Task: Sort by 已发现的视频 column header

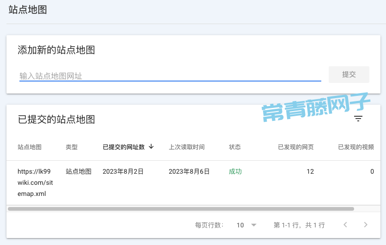Action: pos(356,147)
